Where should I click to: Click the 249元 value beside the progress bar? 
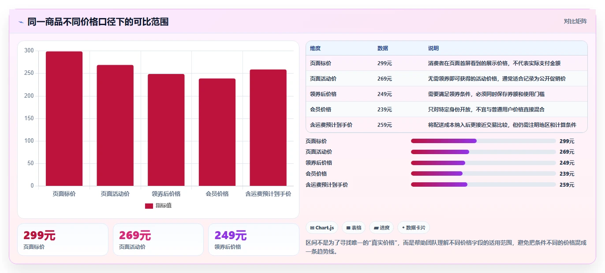(x=567, y=163)
